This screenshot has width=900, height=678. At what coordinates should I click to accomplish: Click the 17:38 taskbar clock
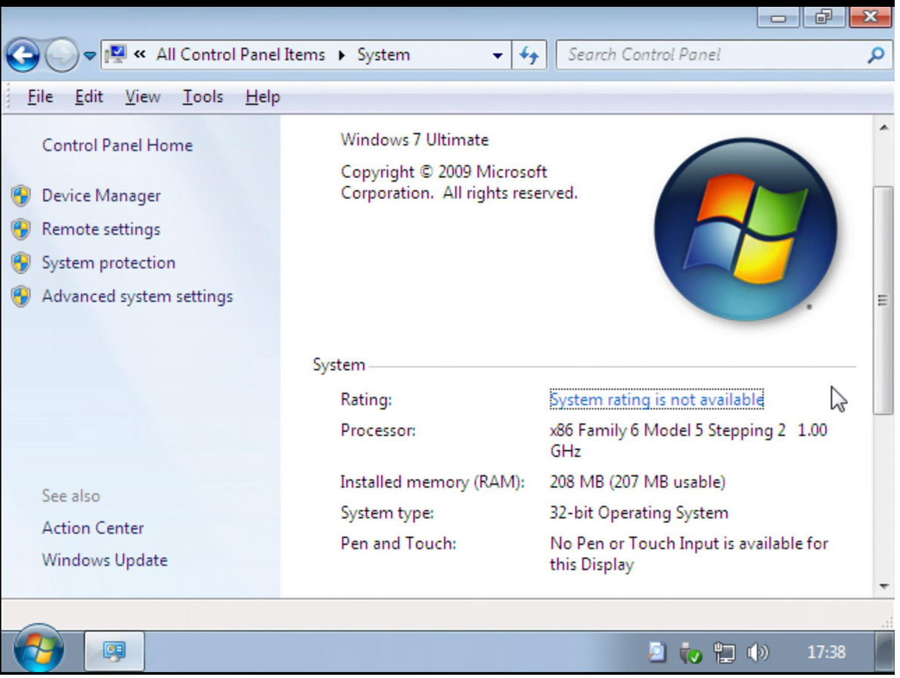[826, 652]
